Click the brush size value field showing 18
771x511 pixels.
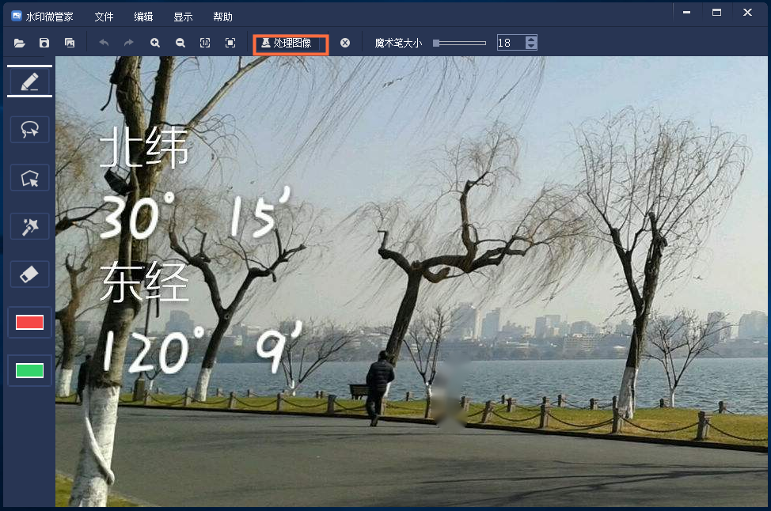pyautogui.click(x=511, y=42)
